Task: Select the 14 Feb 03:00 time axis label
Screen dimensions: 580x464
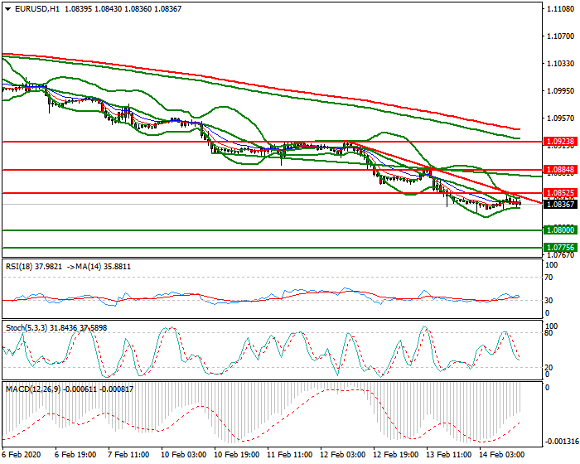Action: click(502, 455)
